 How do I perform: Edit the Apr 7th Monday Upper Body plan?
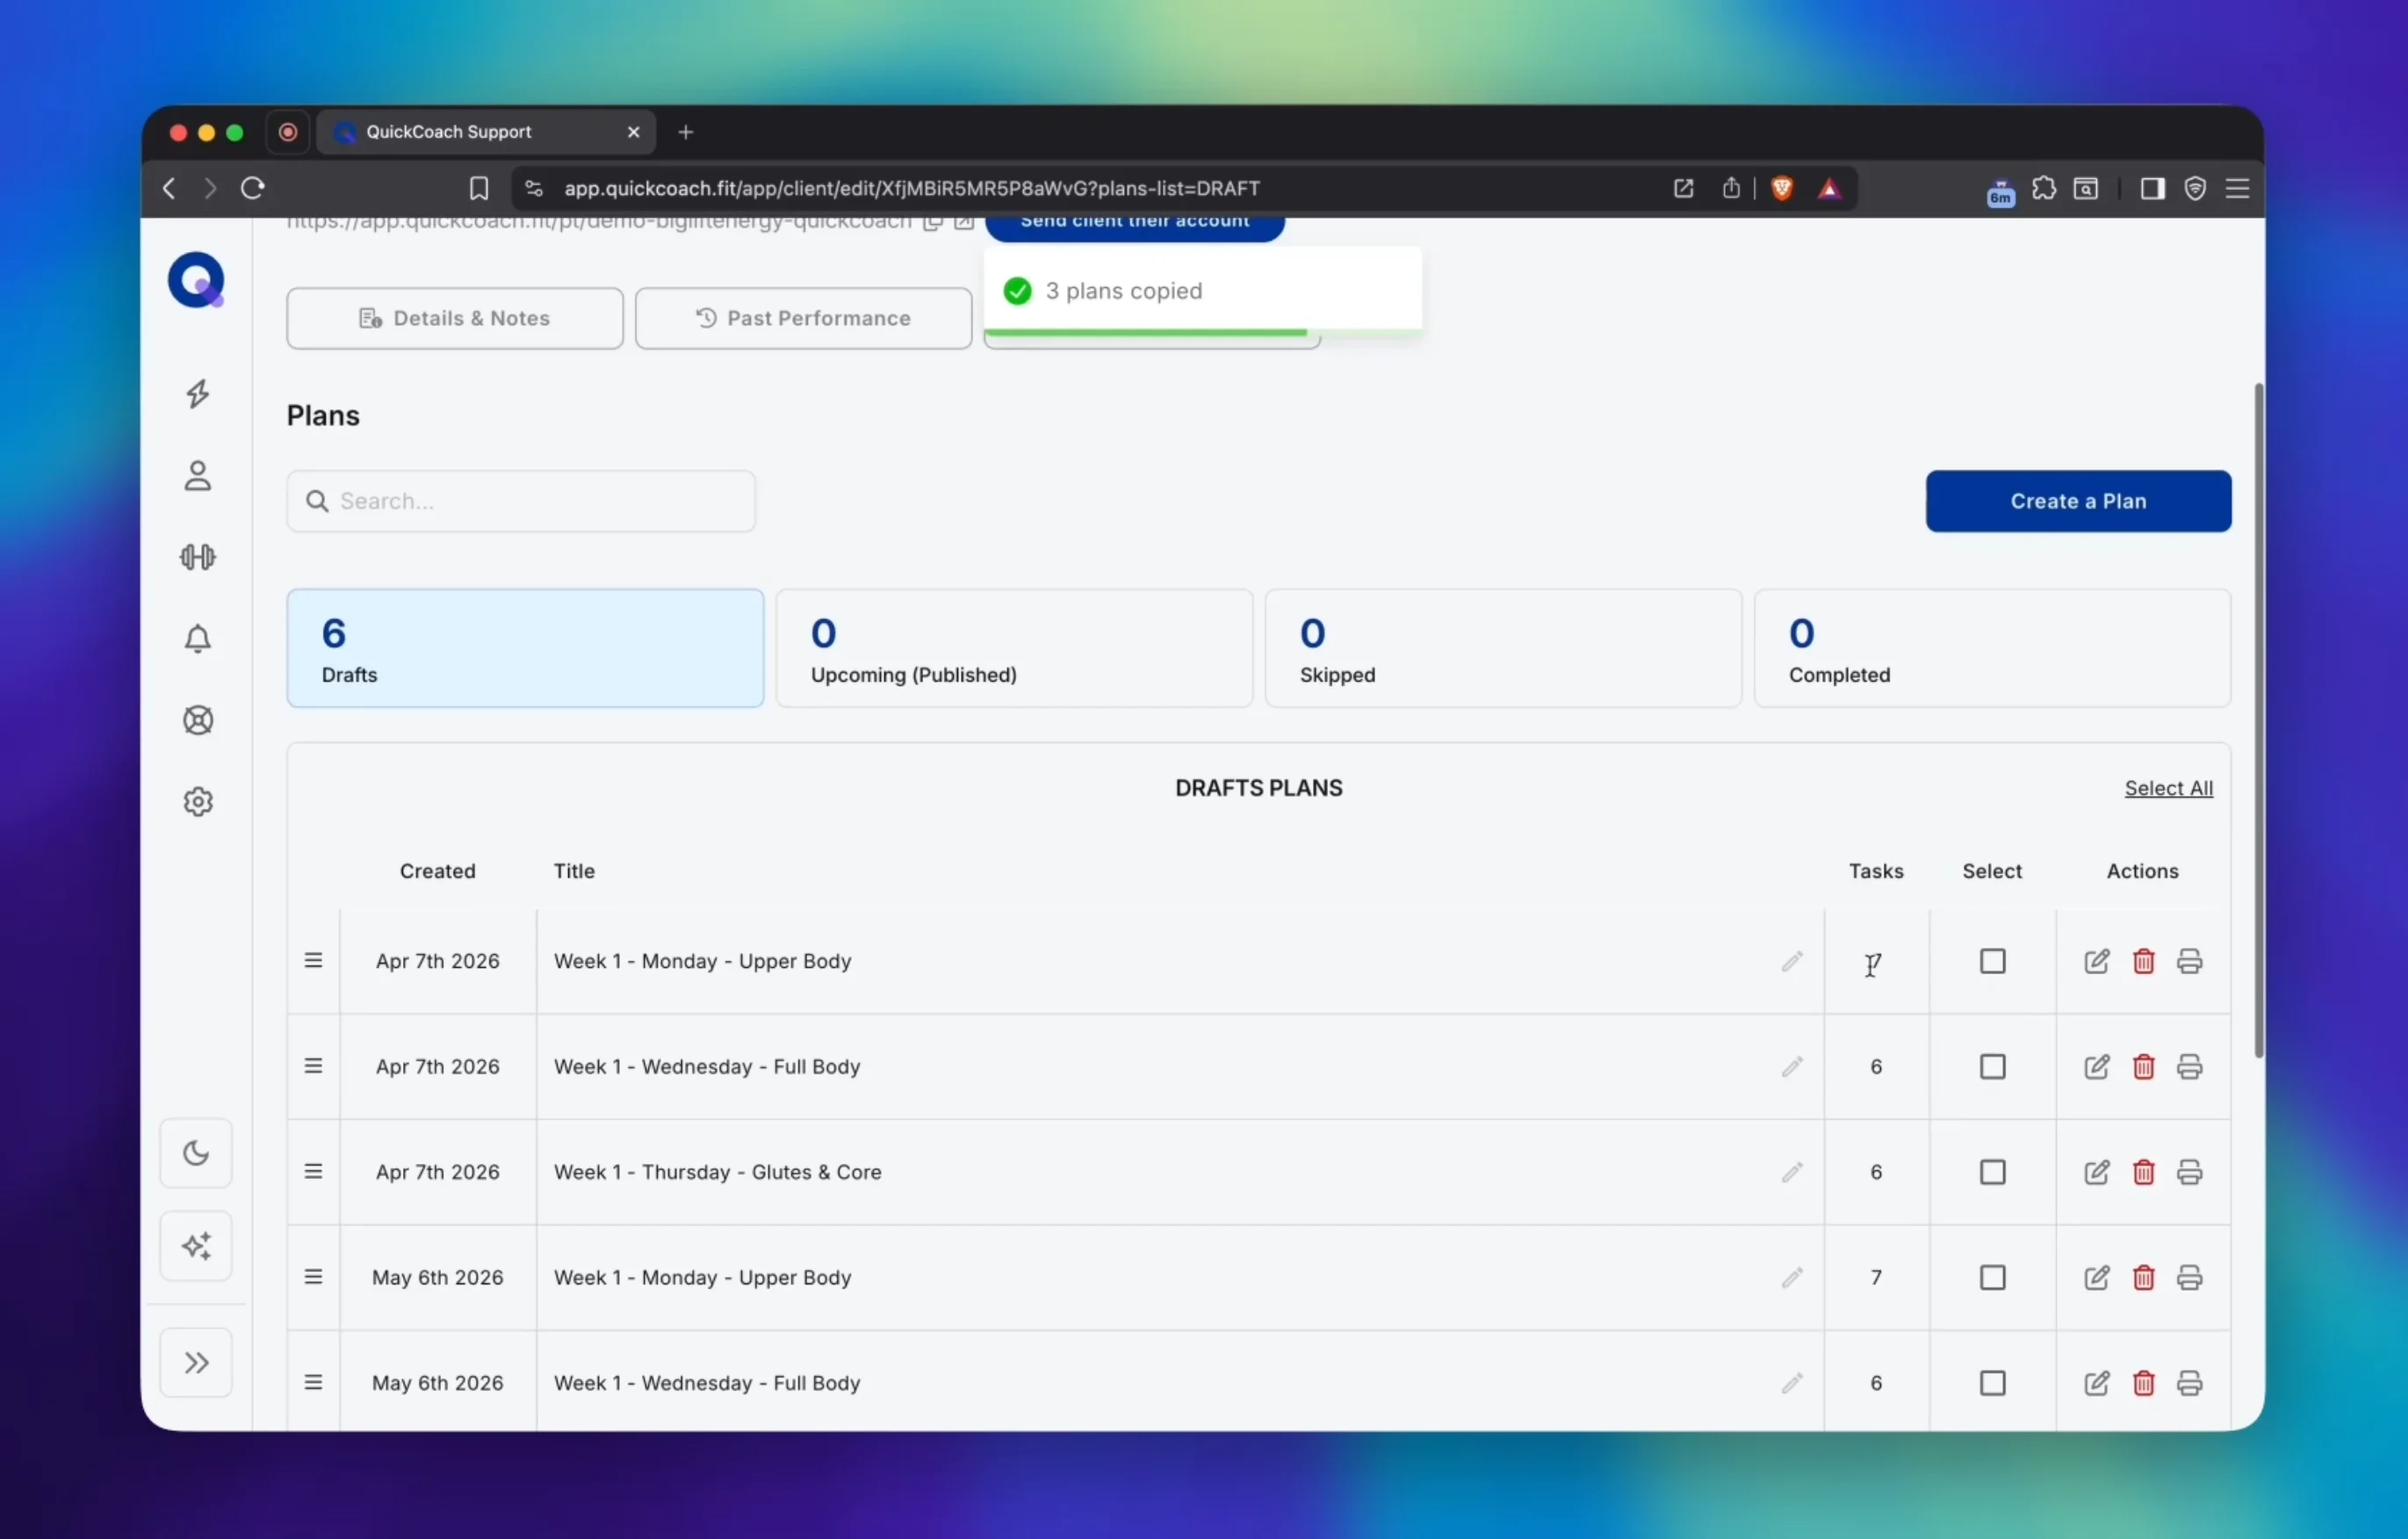click(x=2097, y=961)
